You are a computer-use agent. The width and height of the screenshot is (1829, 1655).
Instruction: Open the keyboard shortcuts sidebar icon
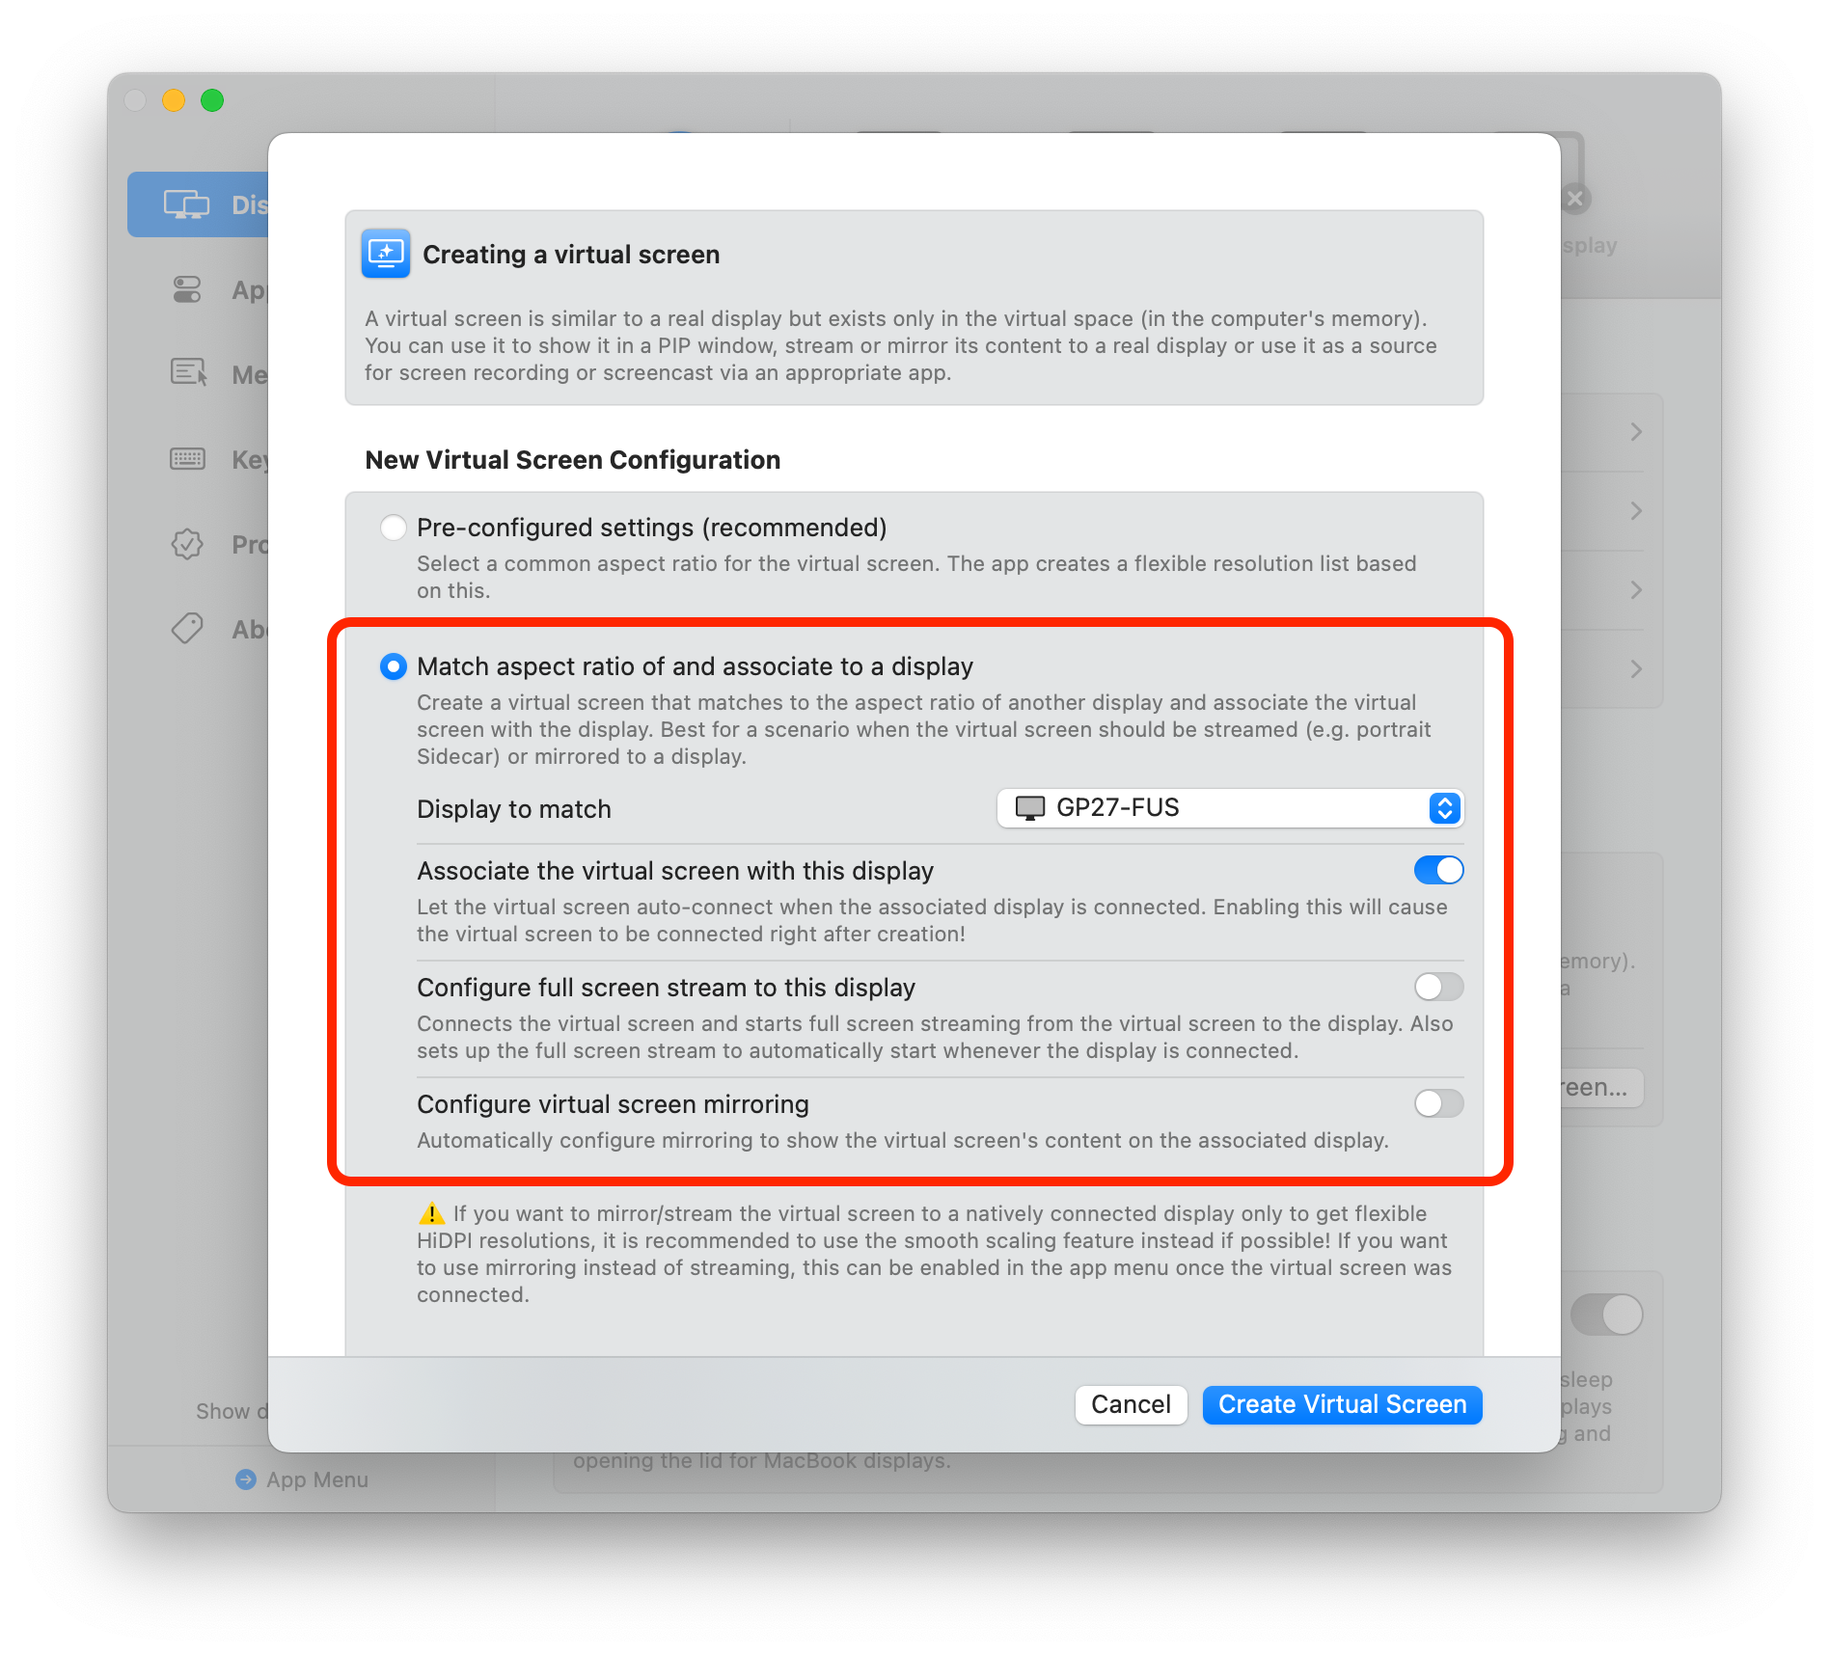187,459
